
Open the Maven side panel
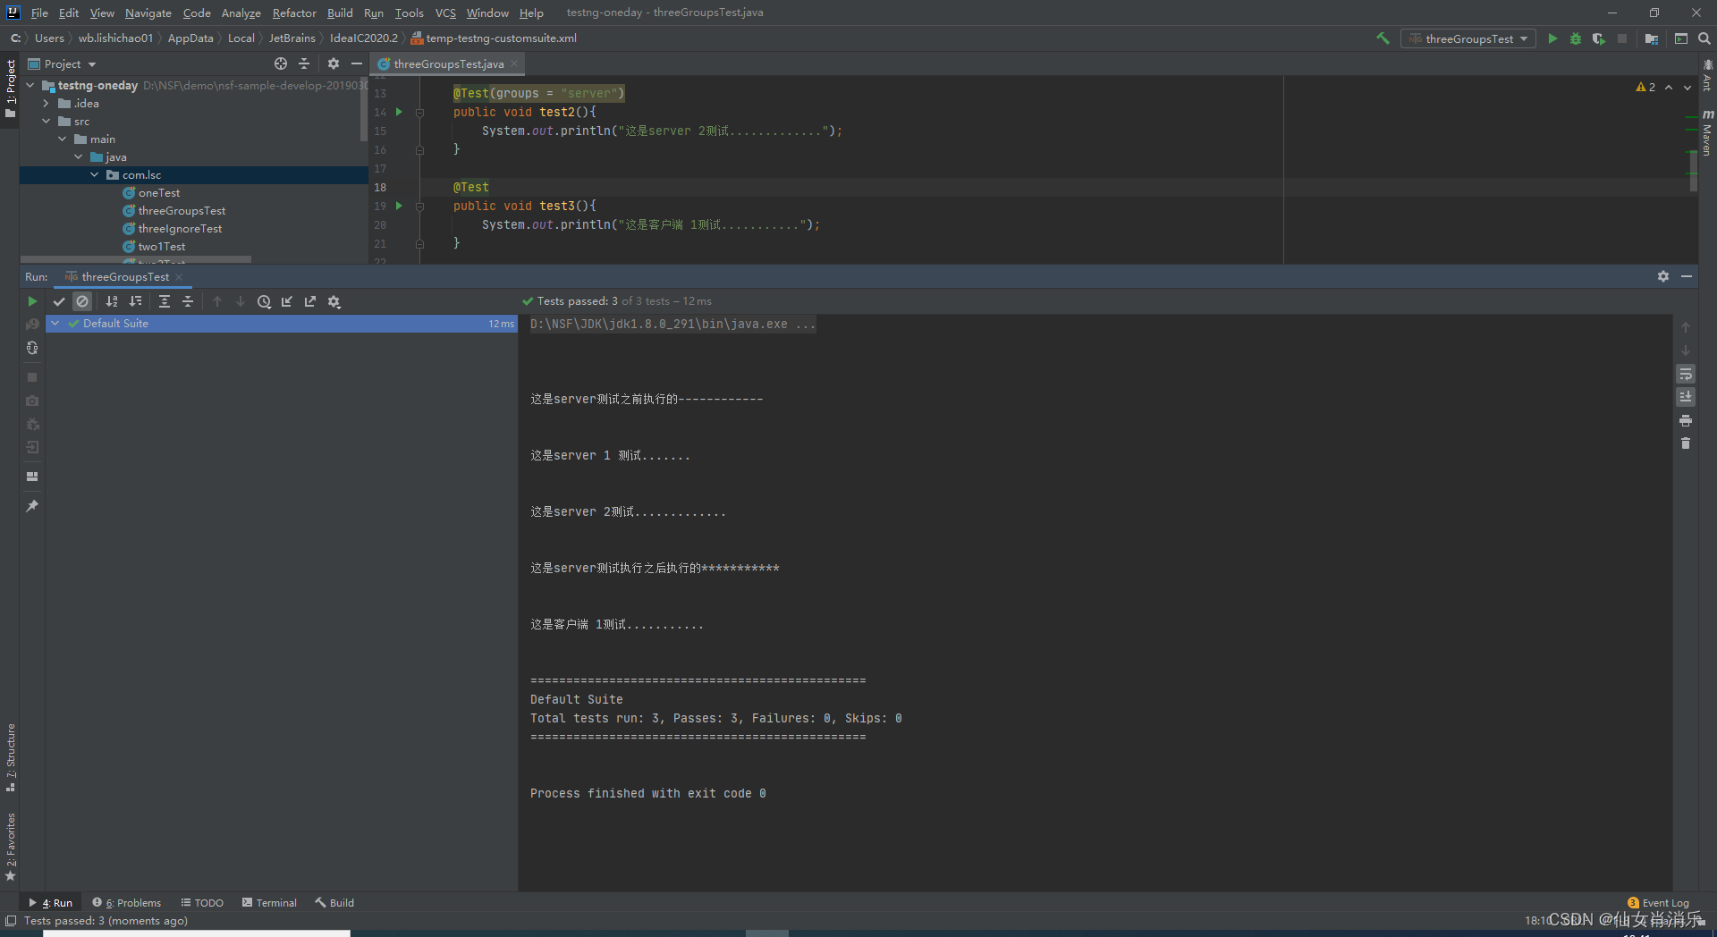coord(1707,132)
